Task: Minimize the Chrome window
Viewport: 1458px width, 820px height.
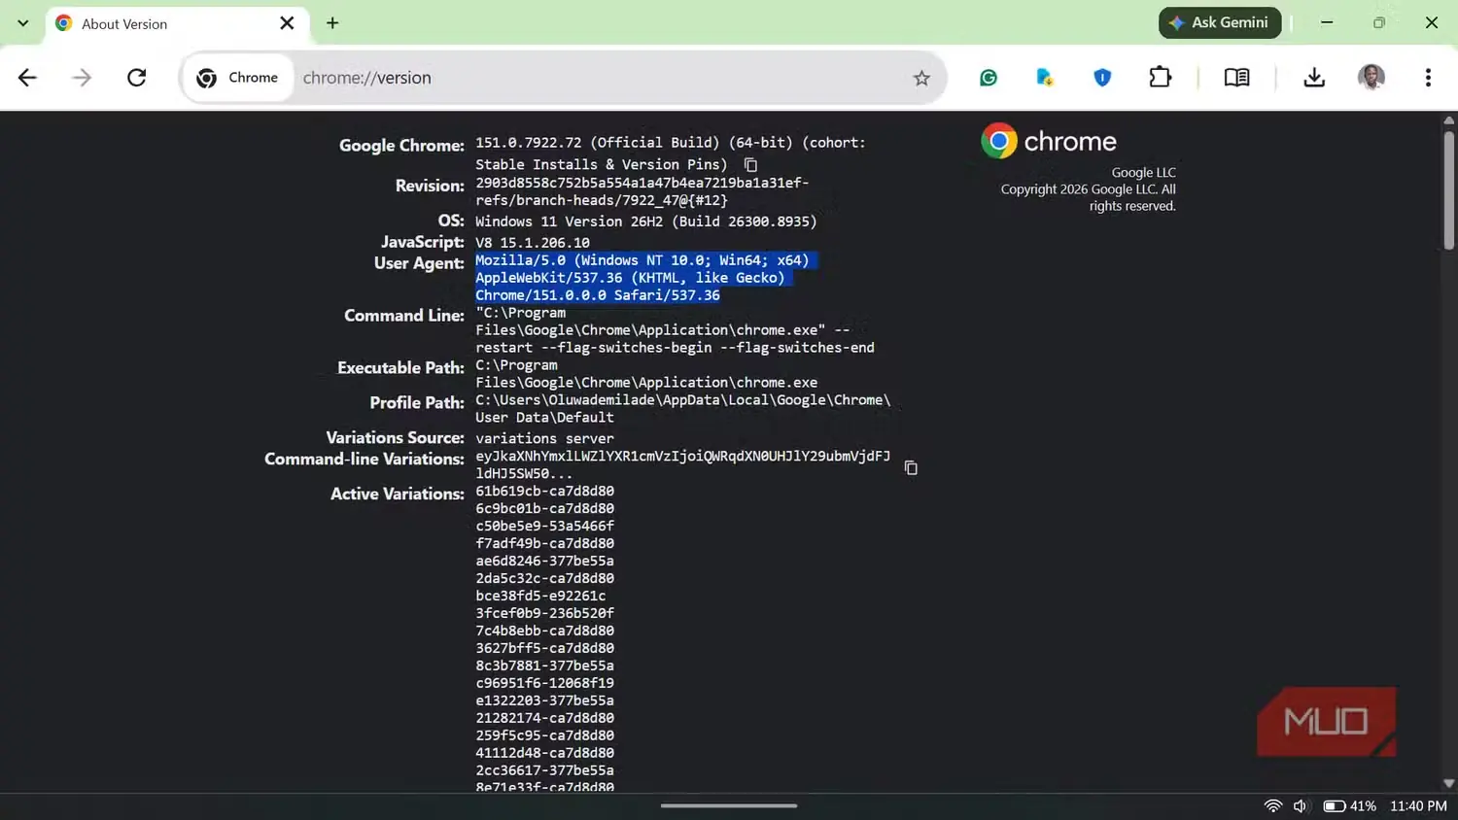Action: pyautogui.click(x=1327, y=22)
